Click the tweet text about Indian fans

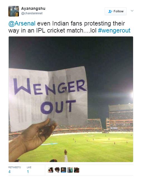pos(69,27)
